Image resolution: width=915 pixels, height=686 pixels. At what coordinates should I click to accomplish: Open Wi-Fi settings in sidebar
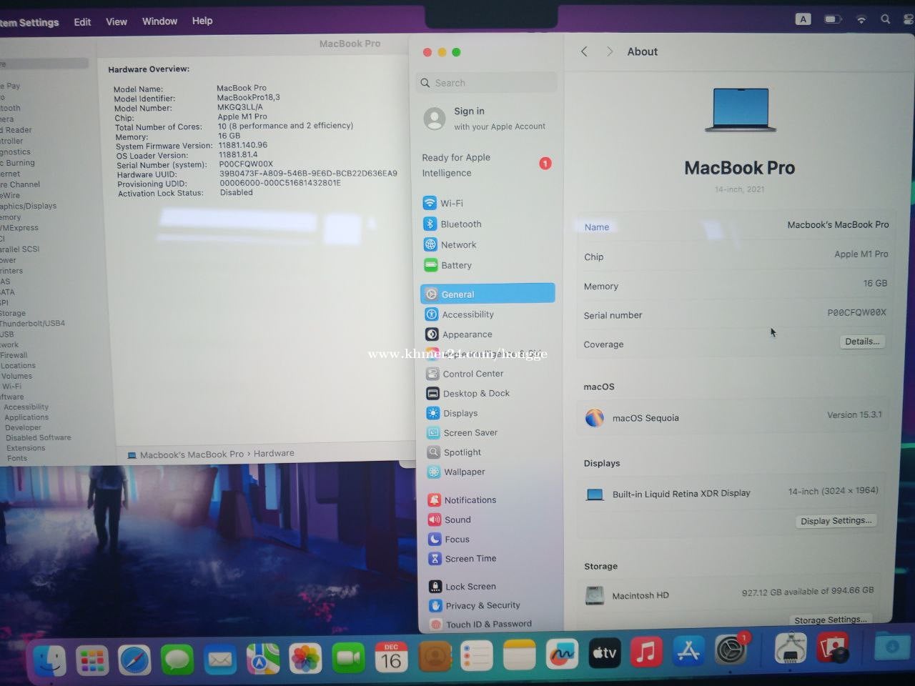pyautogui.click(x=451, y=203)
